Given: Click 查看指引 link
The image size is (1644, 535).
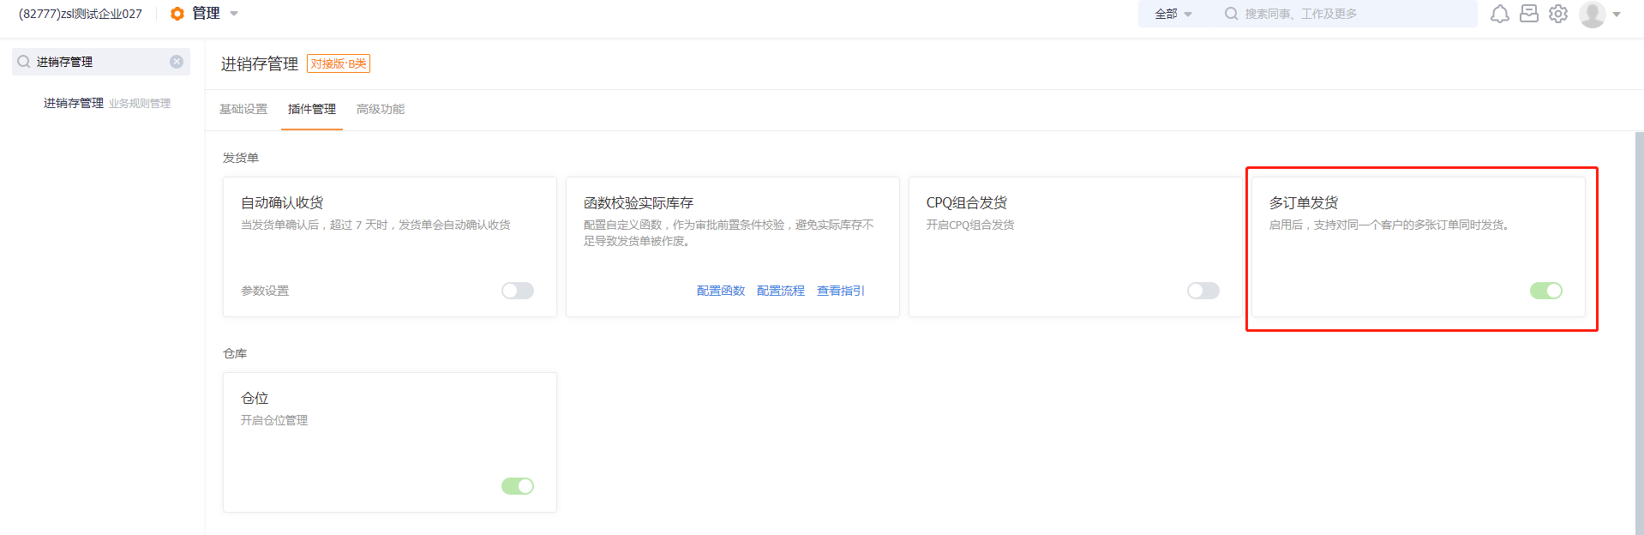Looking at the screenshot, I should pyautogui.click(x=841, y=291).
